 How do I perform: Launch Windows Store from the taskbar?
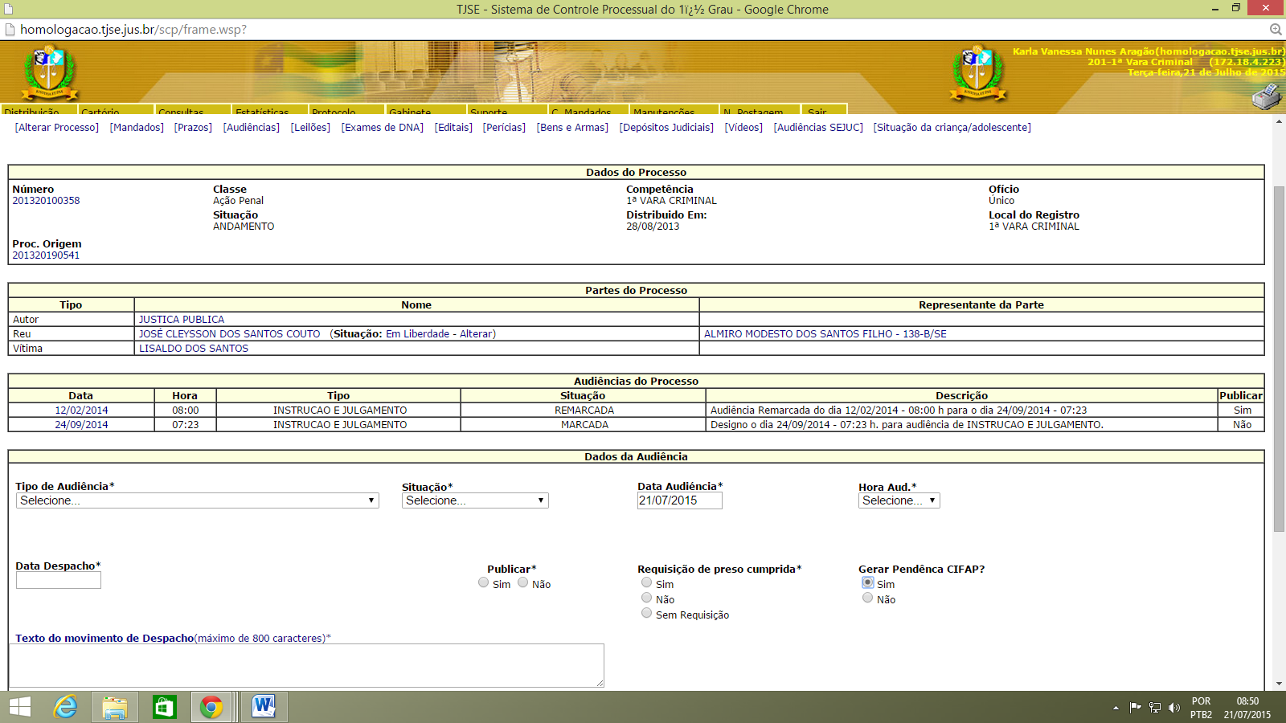164,707
